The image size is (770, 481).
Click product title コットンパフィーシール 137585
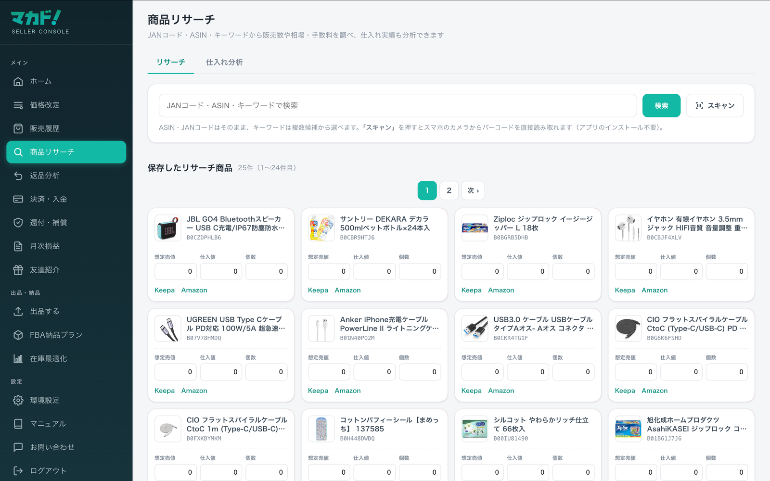(389, 424)
